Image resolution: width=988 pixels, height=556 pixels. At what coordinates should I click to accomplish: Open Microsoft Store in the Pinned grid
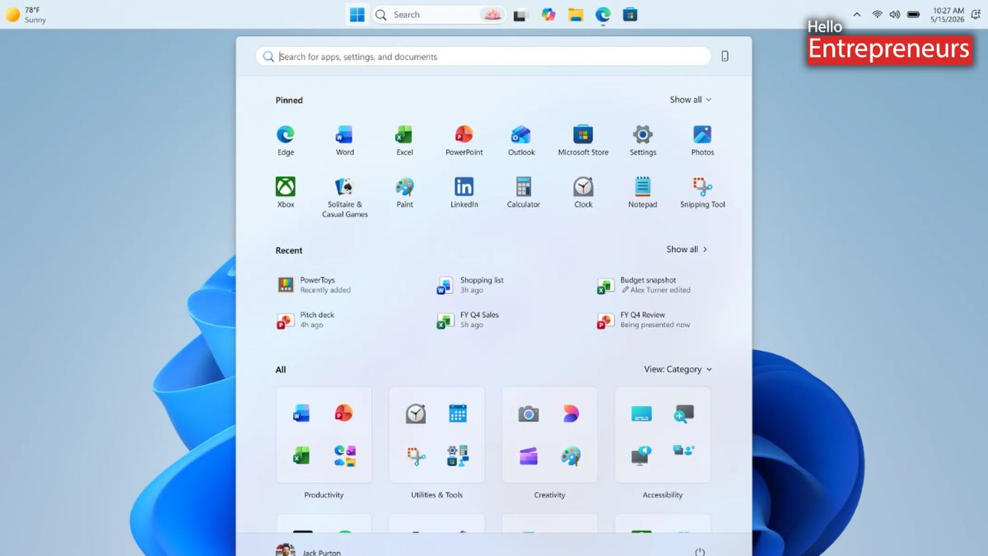583,140
